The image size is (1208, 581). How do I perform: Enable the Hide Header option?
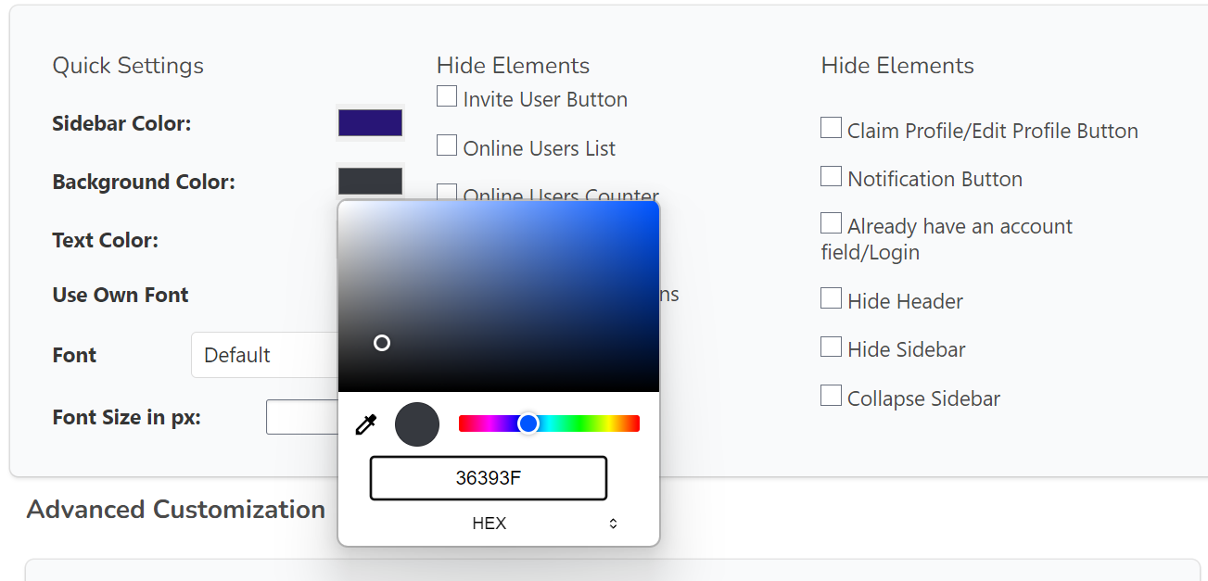(831, 298)
